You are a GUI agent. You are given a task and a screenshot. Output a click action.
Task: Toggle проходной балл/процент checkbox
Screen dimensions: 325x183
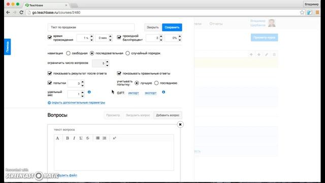(x=119, y=37)
